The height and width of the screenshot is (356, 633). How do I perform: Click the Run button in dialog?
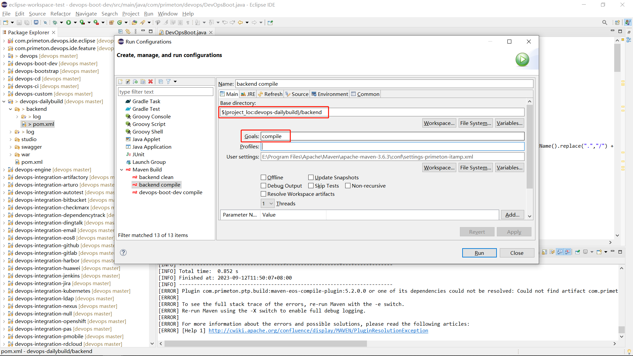(x=479, y=253)
